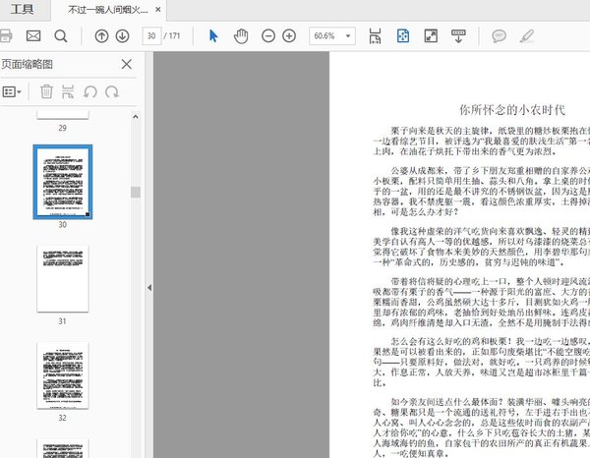Open the search magnifier tool
Screen dimensions: 590x458
pyautogui.click(x=61, y=36)
